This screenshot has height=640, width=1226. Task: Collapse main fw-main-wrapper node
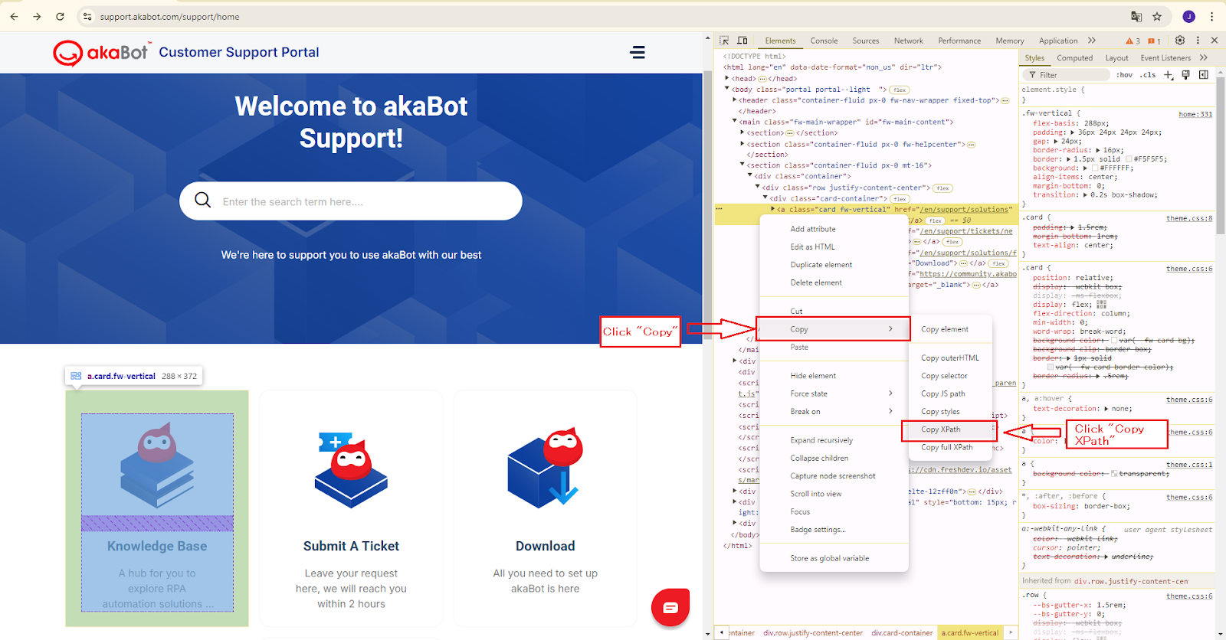[x=735, y=121]
